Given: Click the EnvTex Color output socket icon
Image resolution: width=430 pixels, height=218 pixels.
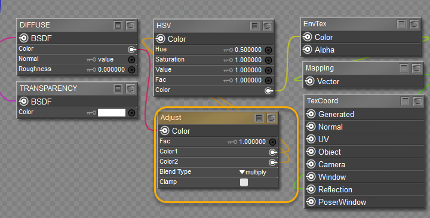Looking at the screenshot, I should tap(308, 37).
